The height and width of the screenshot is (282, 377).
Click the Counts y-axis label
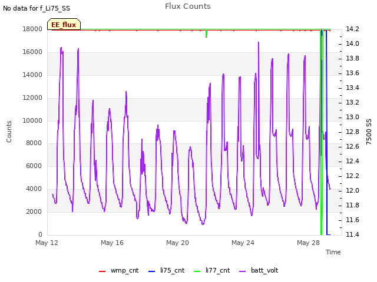tap(9, 132)
